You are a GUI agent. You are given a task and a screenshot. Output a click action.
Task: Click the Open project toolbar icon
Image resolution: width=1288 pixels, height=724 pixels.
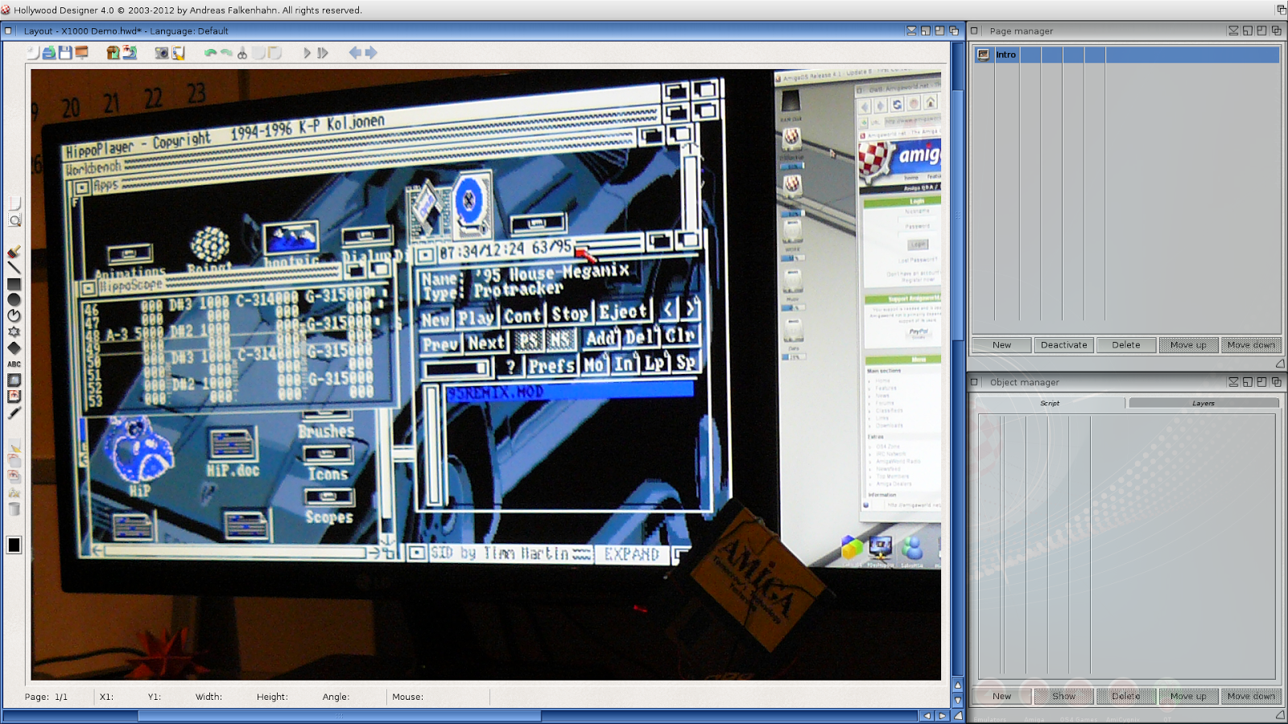(x=49, y=53)
